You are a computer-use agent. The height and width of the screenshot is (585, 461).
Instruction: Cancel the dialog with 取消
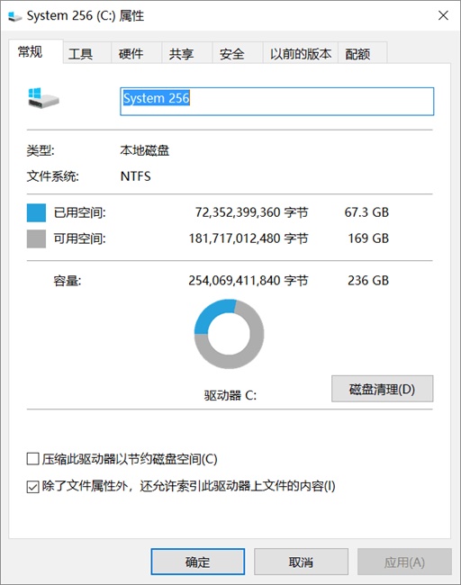(x=301, y=562)
